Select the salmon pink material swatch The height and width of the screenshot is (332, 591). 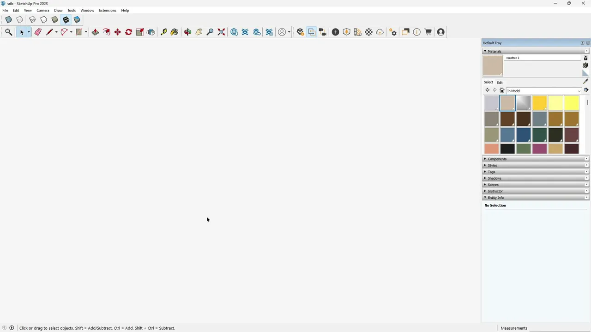pyautogui.click(x=491, y=149)
